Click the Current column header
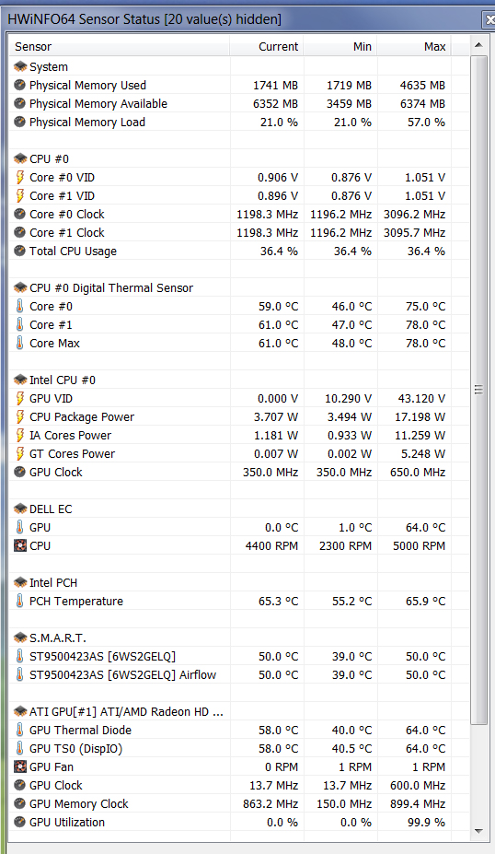Screen dimensions: 495x854 click(x=267, y=46)
